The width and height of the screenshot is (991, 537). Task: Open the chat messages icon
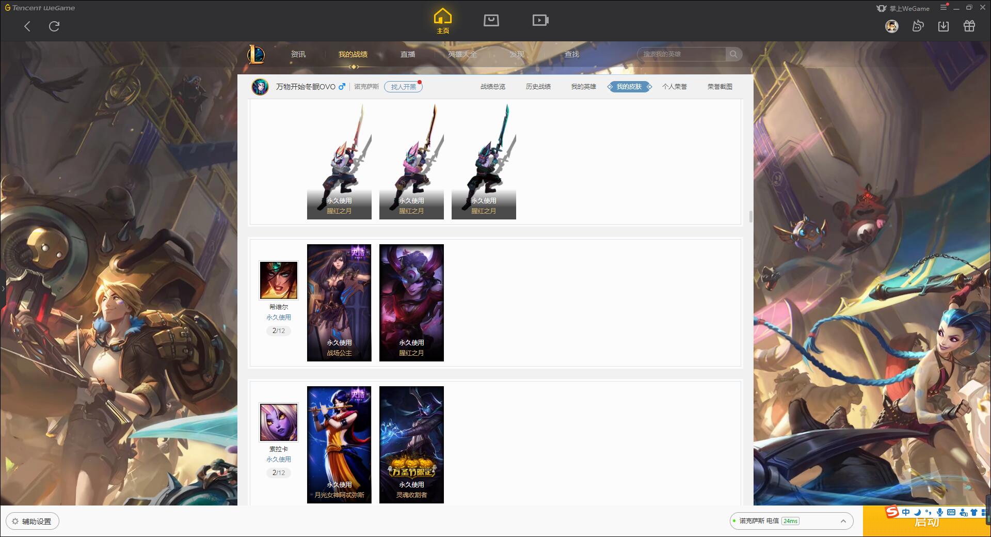click(918, 26)
